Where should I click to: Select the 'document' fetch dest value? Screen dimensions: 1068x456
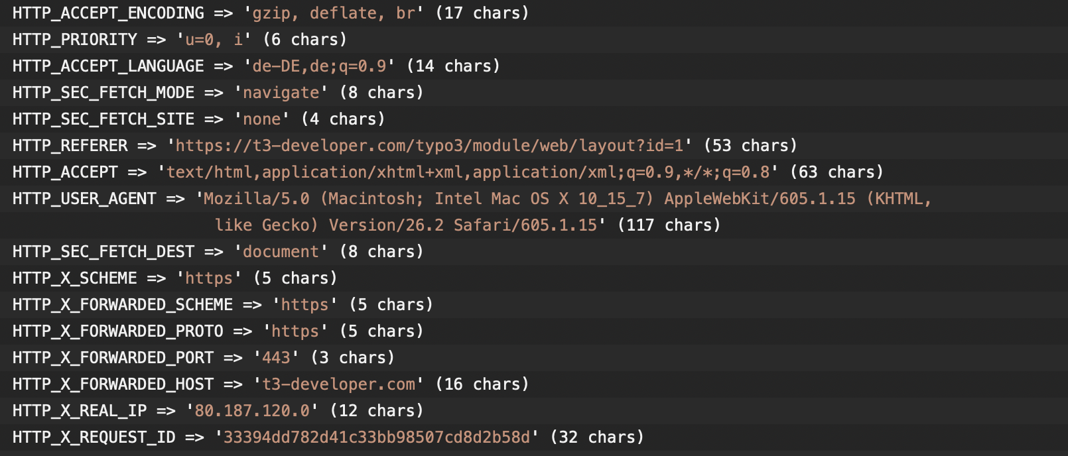(281, 252)
